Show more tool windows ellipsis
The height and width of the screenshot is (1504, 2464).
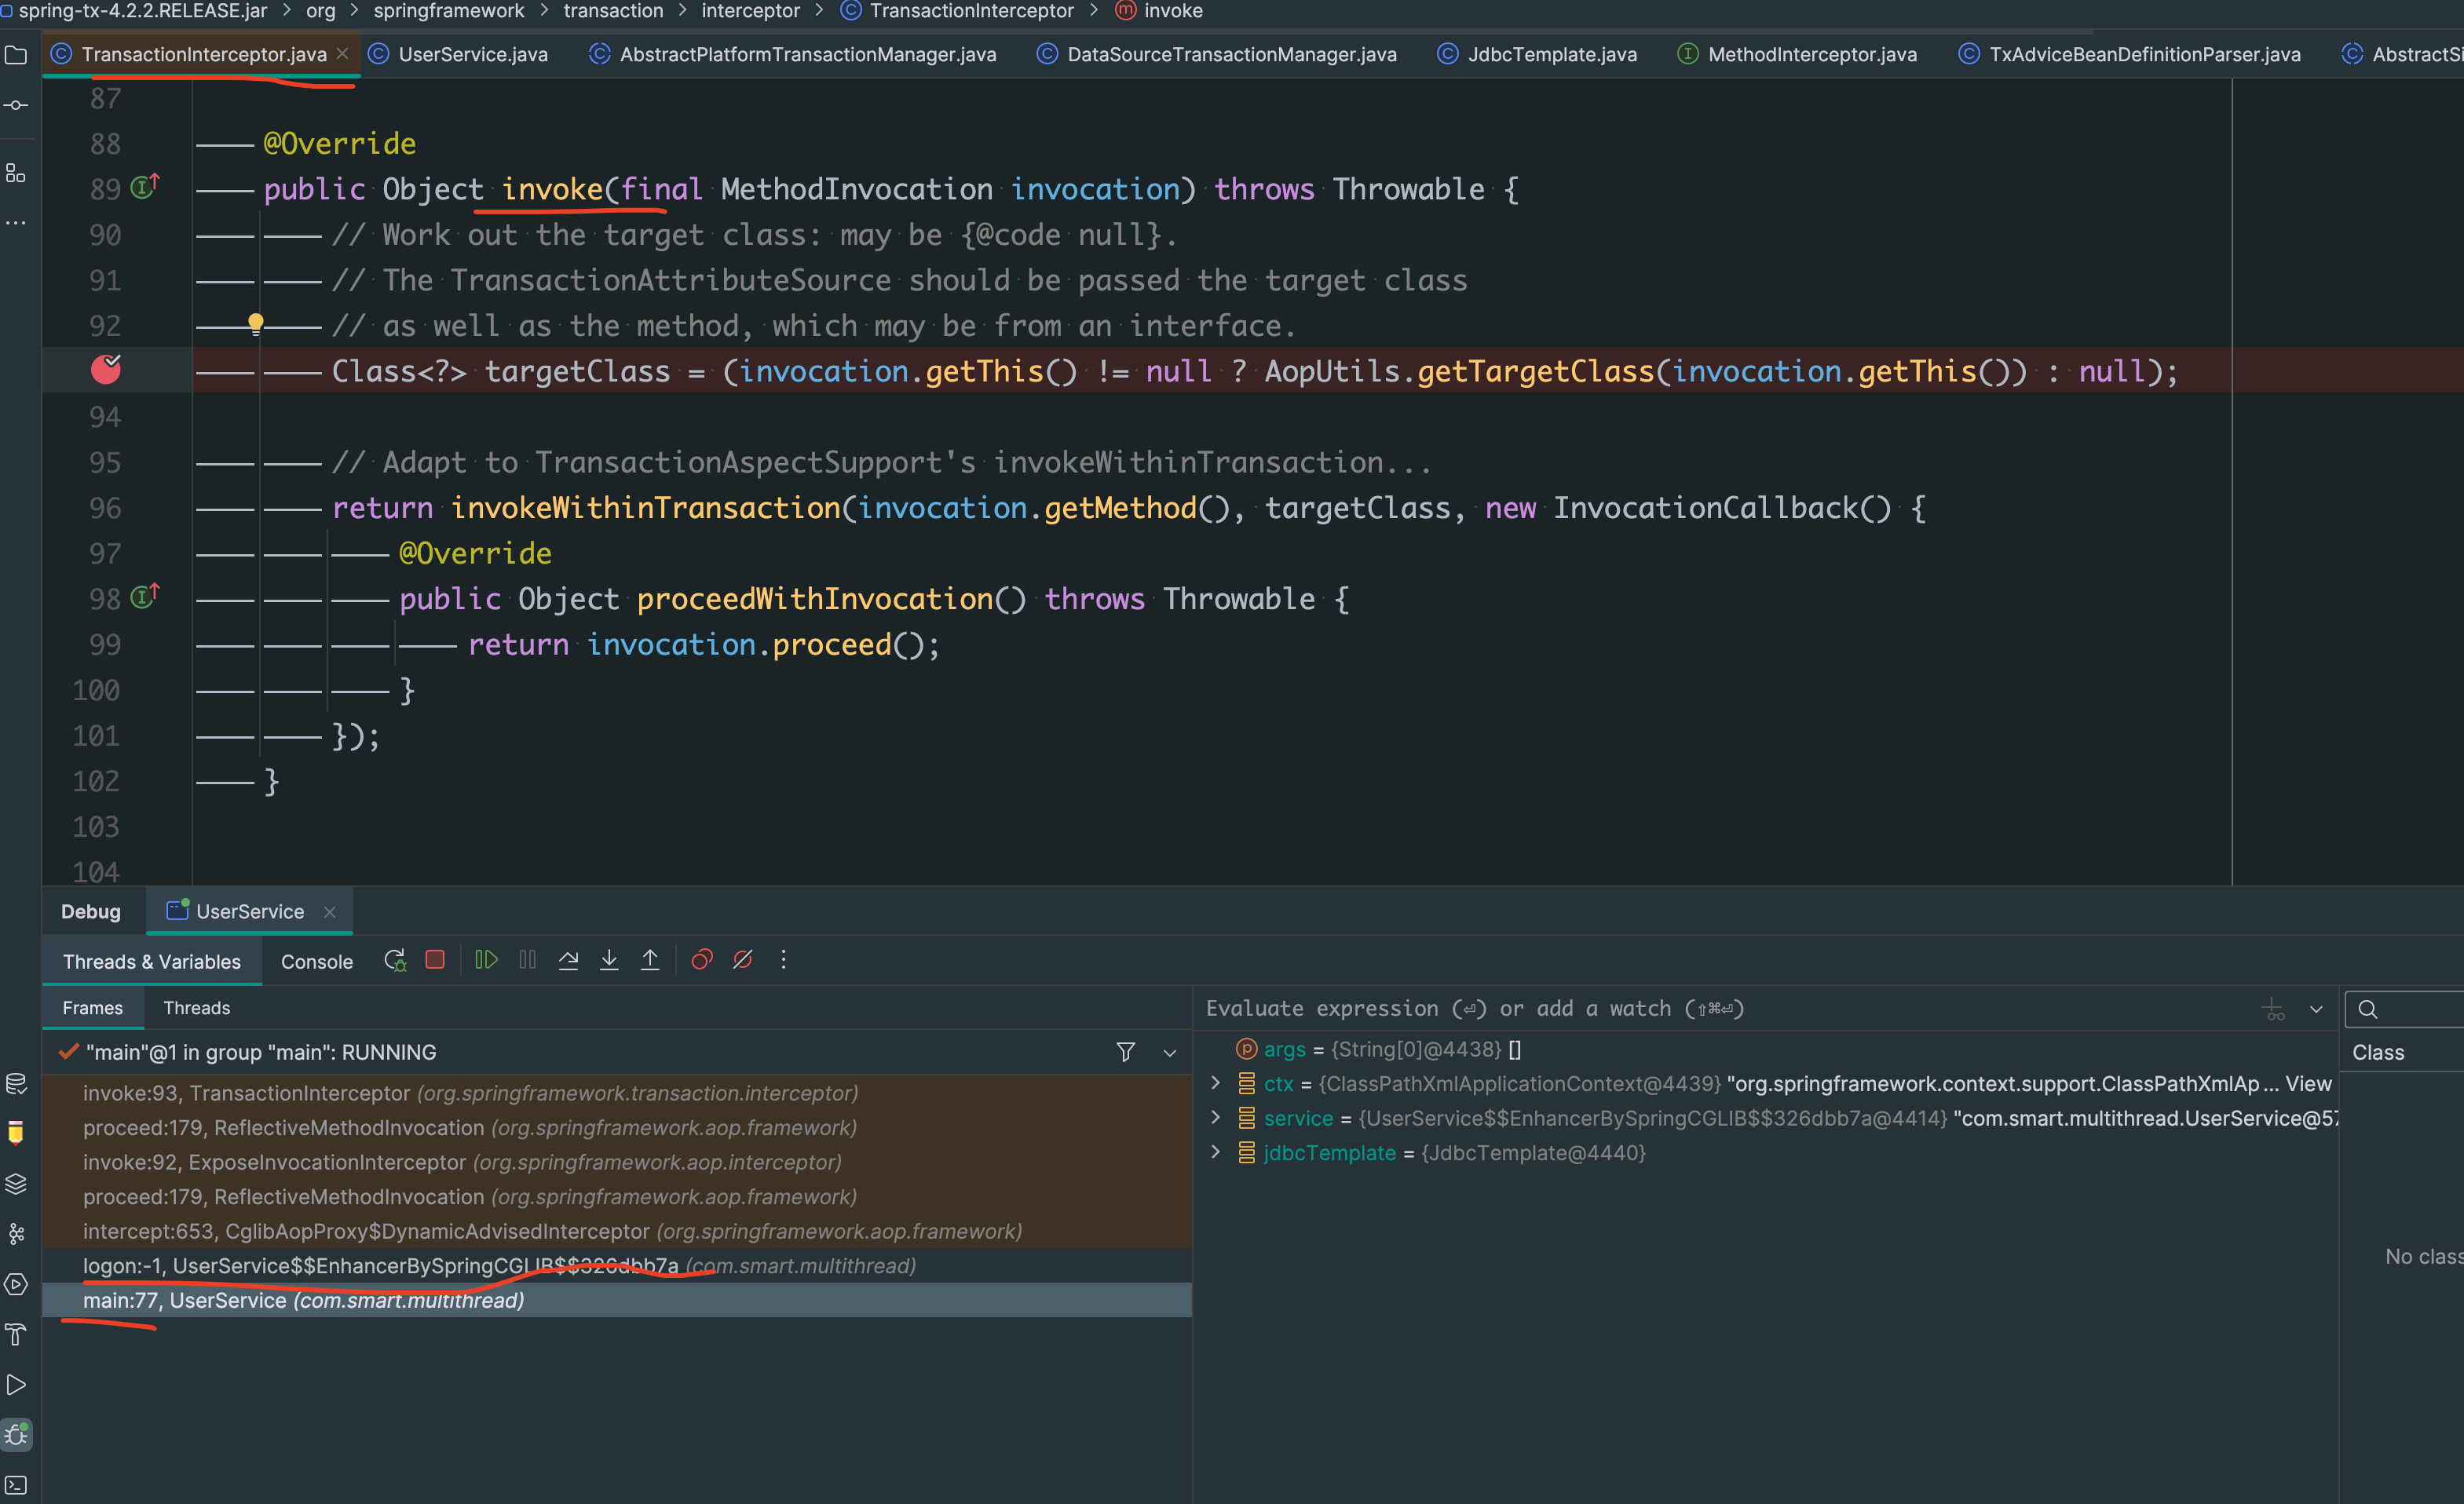[16, 223]
